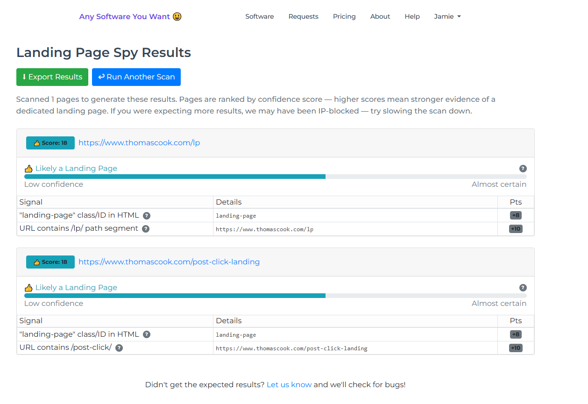Open the https://www.thomascook.com/lp link

point(139,143)
